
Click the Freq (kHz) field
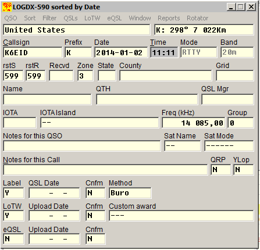click(193, 123)
